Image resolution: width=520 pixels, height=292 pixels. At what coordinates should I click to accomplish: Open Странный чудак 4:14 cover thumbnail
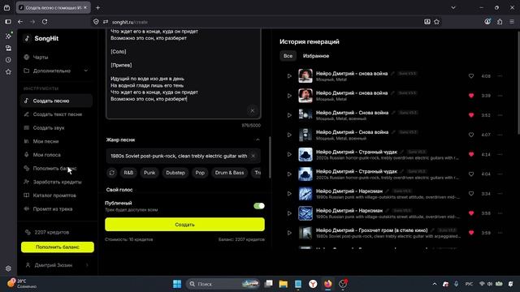(305, 155)
